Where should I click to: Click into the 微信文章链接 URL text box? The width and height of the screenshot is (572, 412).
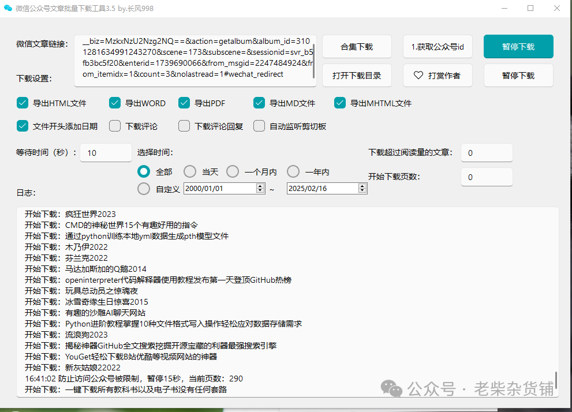[x=195, y=61]
